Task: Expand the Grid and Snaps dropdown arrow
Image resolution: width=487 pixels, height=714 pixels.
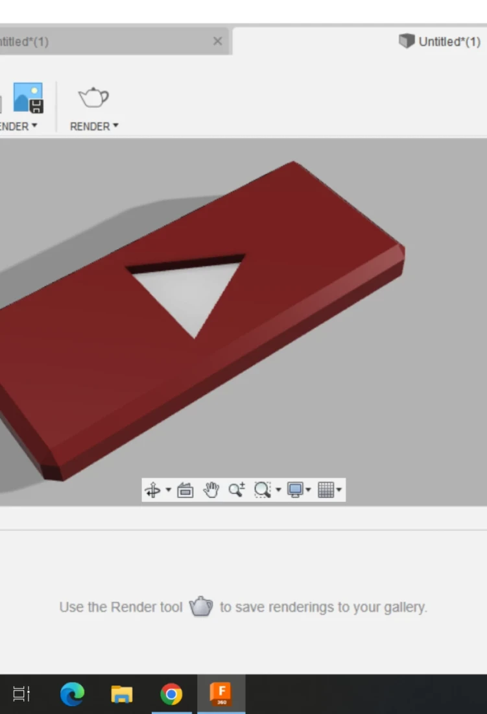Action: coord(339,490)
